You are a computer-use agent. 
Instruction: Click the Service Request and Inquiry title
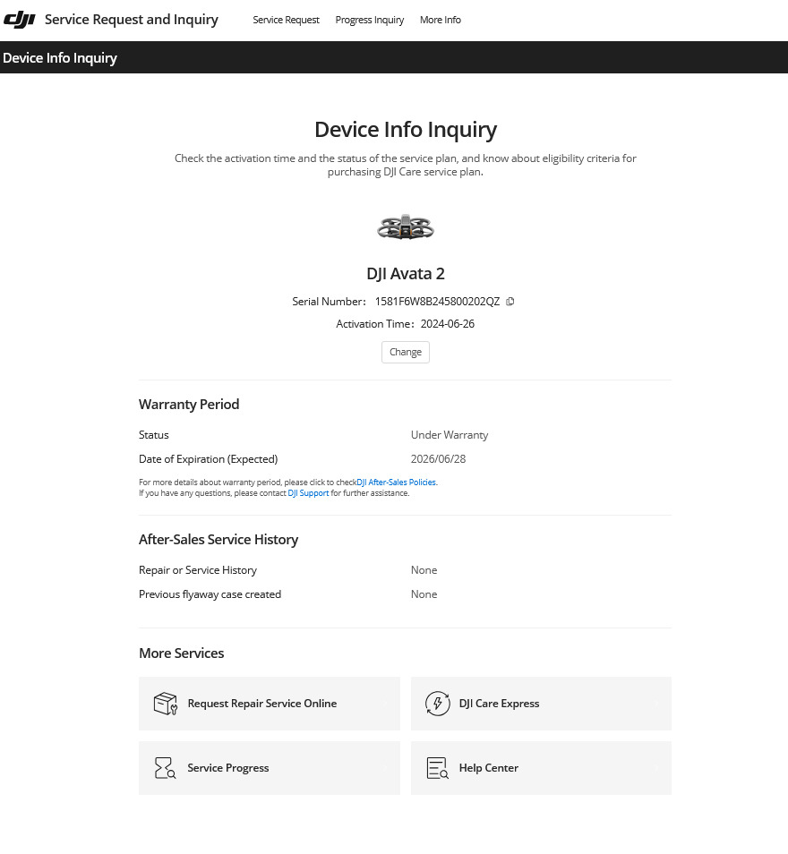coord(132,20)
